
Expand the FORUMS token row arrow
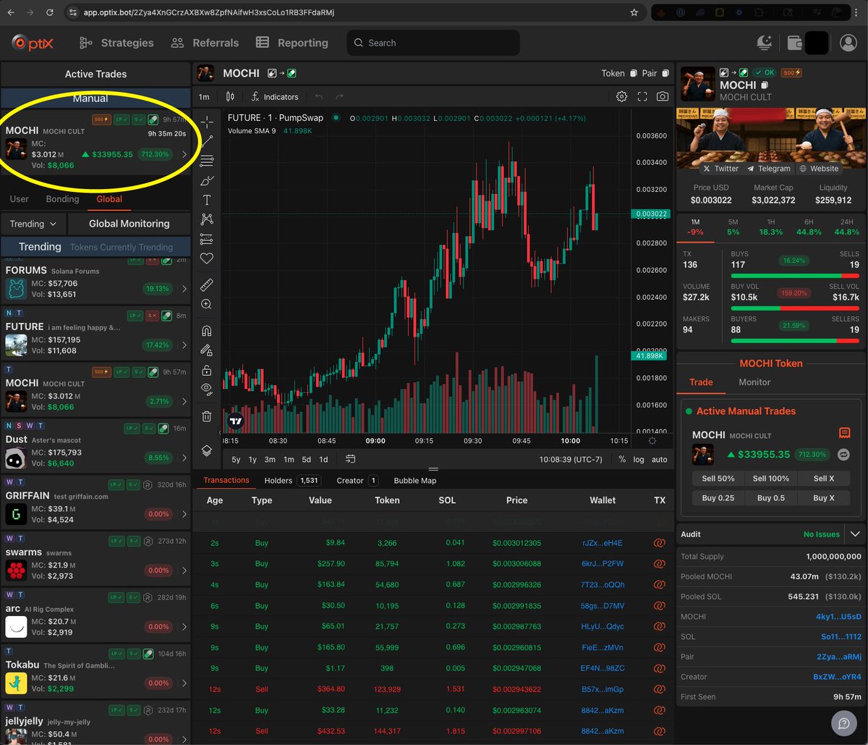click(x=184, y=288)
